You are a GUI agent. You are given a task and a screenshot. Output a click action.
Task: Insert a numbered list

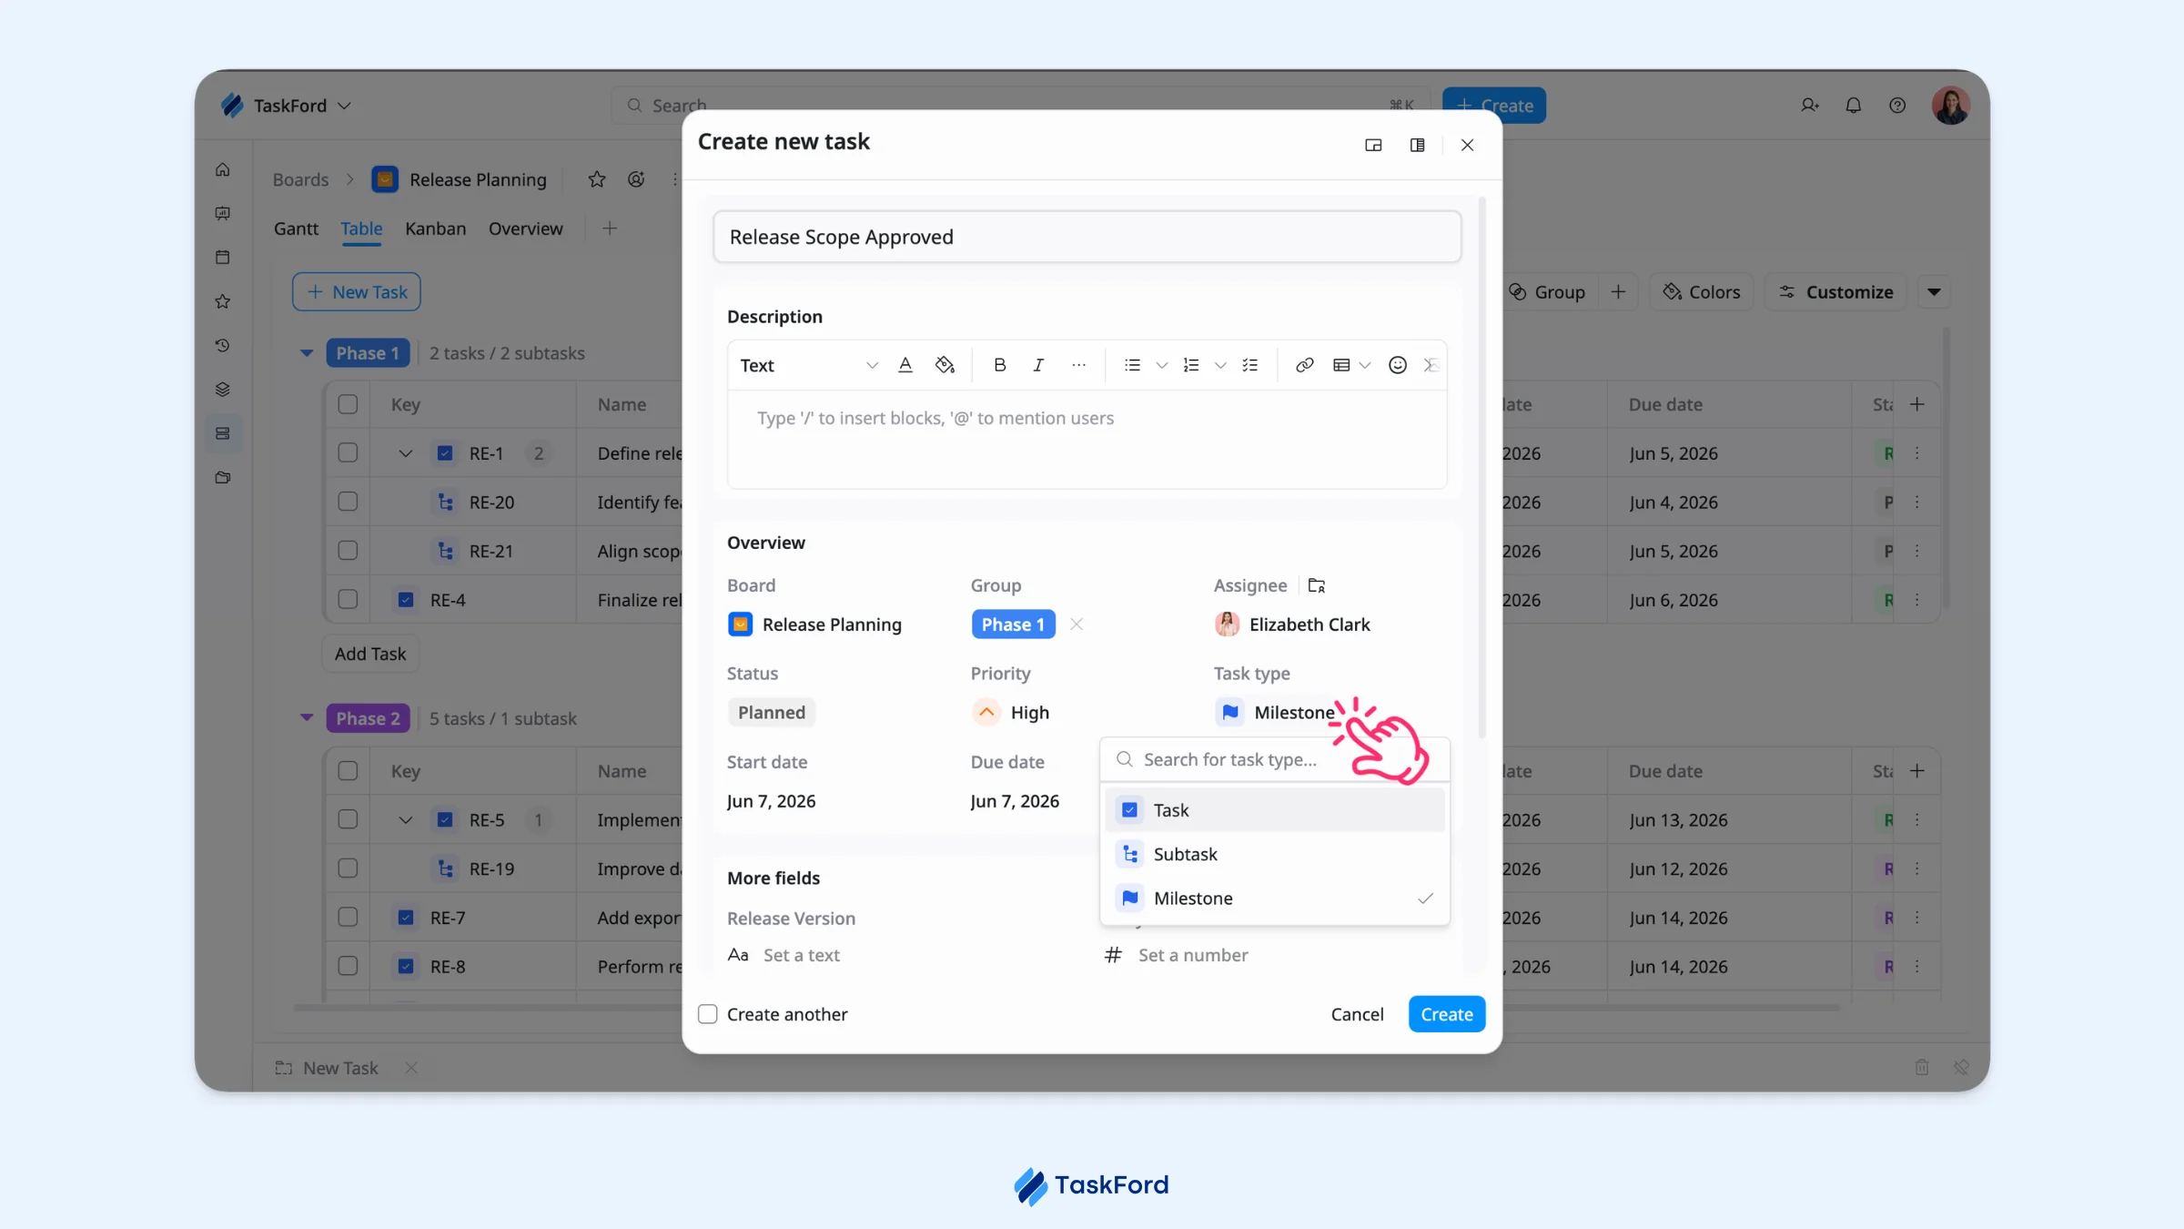pos(1191,365)
